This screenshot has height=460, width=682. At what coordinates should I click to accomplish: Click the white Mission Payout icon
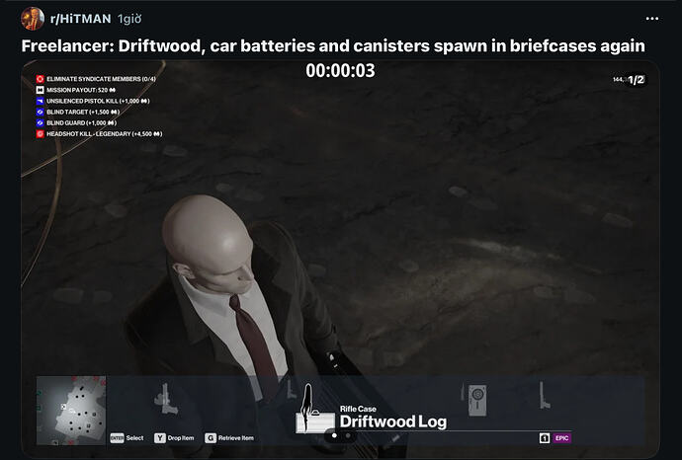coord(40,90)
